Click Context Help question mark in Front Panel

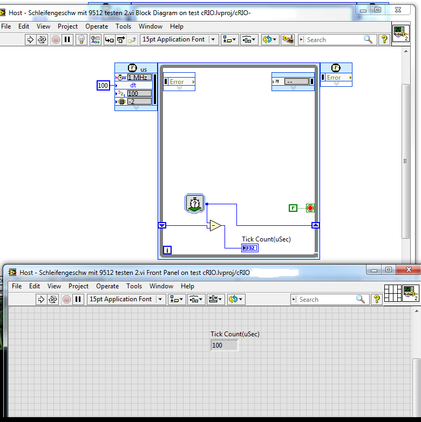pyautogui.click(x=377, y=299)
